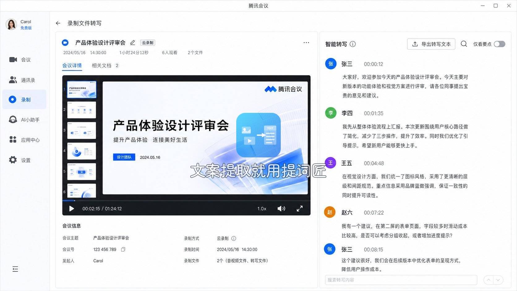This screenshot has width=517, height=291.
Task: Click the 录制文件 value 2个（音视频文件、转写文件）
Action: 242,261
